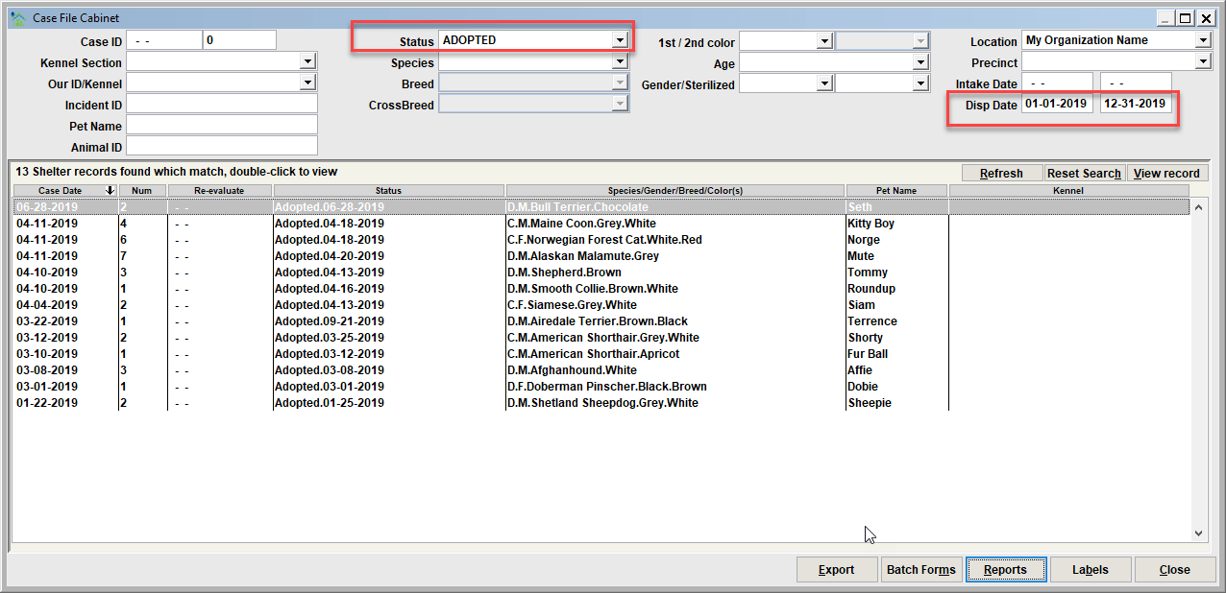The width and height of the screenshot is (1226, 593).
Task: Open the Kennel Section dropdown
Action: click(x=307, y=62)
